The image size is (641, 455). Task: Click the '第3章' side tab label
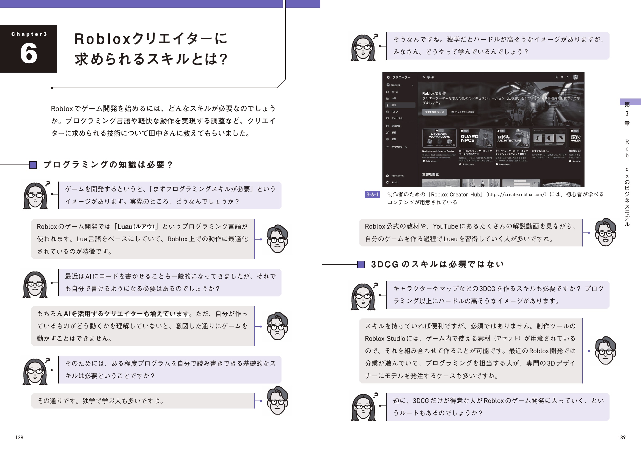[627, 114]
